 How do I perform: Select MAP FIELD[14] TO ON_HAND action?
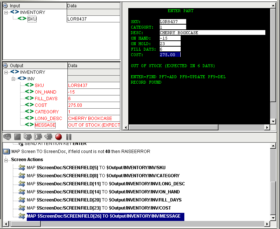coord(103,192)
